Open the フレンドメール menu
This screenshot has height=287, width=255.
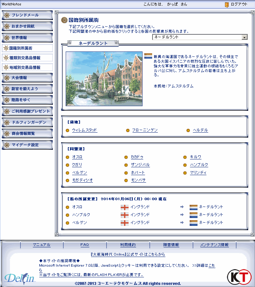coord(27,15)
